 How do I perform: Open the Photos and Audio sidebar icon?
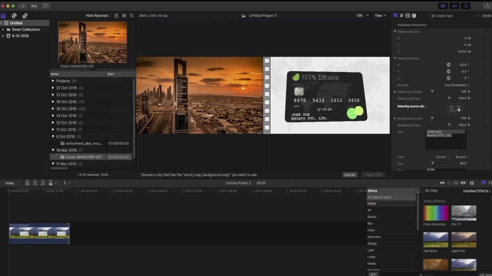tap(14, 16)
